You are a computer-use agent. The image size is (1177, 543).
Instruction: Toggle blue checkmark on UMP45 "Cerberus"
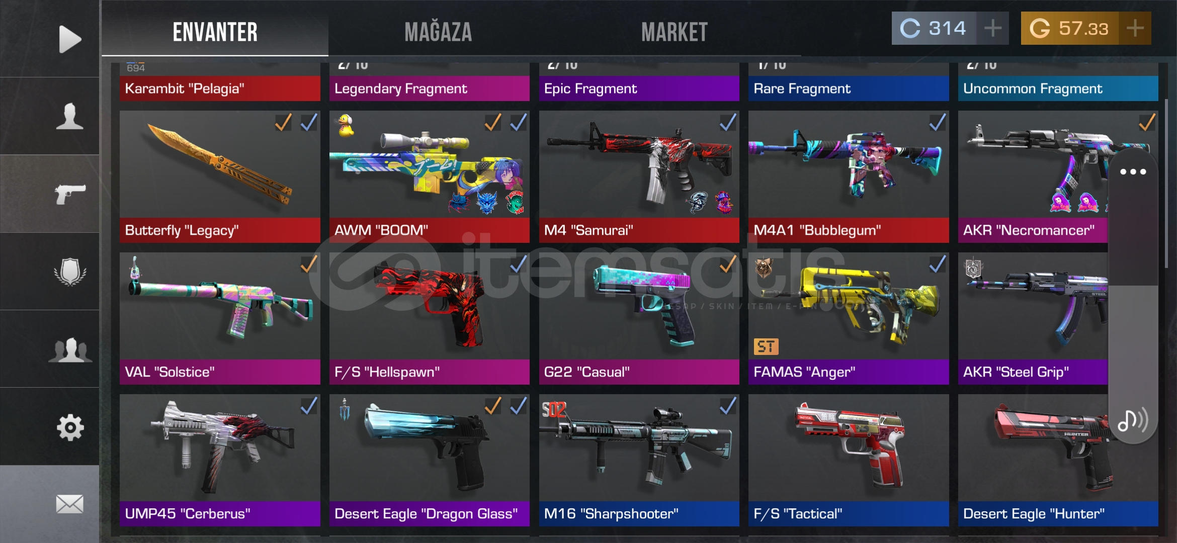(308, 406)
